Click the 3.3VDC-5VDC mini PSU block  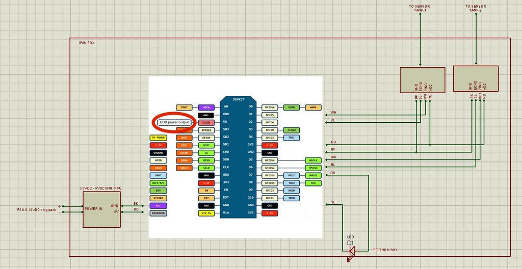(x=102, y=209)
